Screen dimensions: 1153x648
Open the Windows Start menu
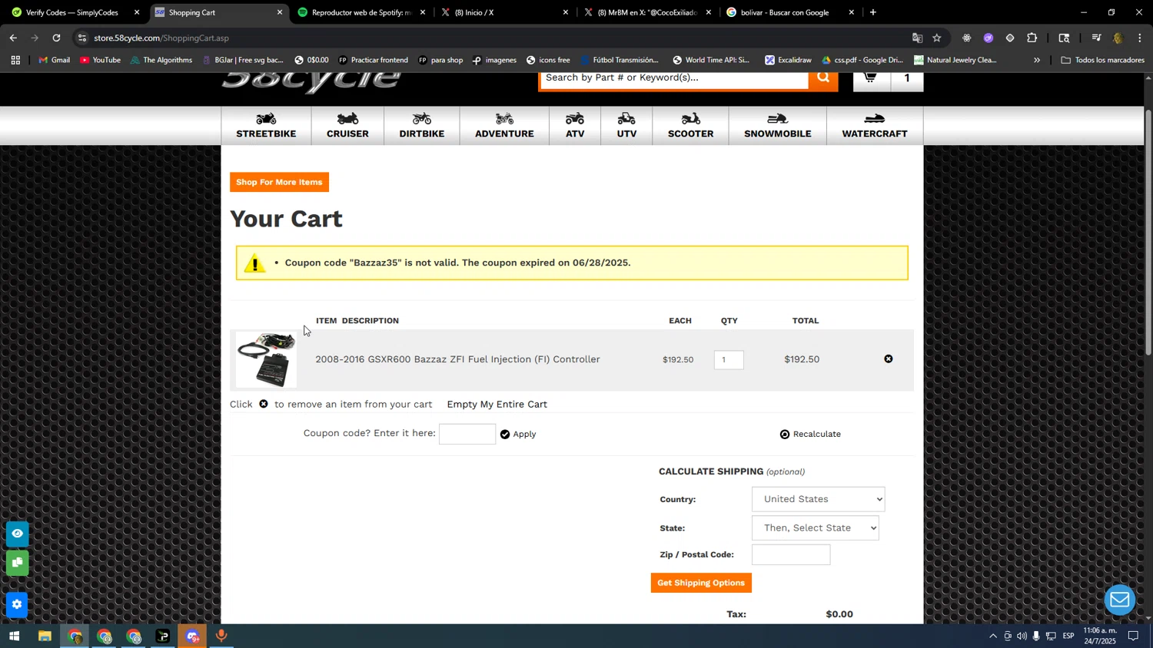[14, 636]
